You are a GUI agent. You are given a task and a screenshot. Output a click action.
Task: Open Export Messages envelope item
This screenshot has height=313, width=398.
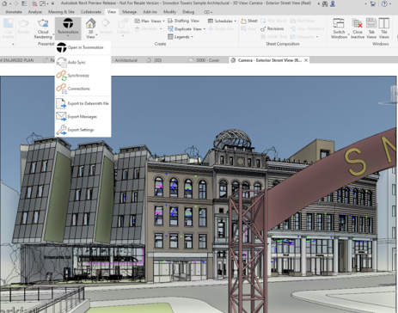pos(83,117)
